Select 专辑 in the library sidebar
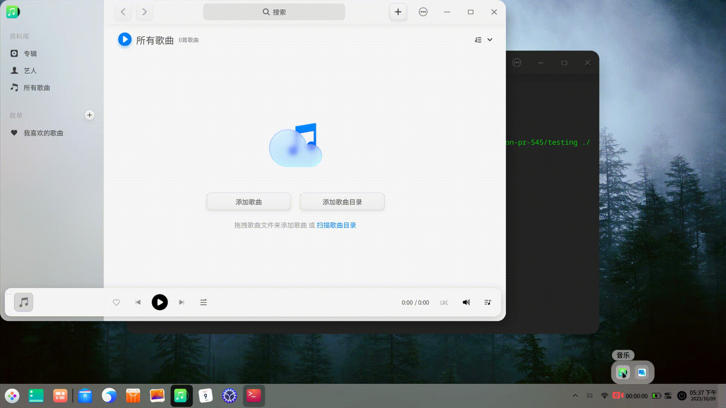This screenshot has width=726, height=408. point(30,53)
